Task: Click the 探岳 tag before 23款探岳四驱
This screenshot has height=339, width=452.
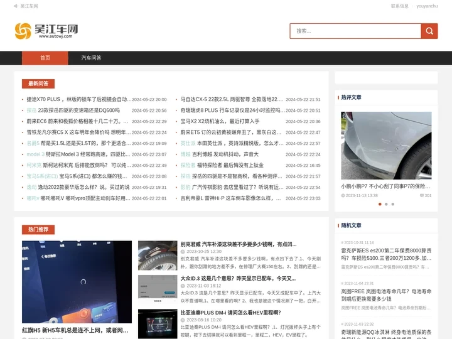Action: [x=31, y=110]
